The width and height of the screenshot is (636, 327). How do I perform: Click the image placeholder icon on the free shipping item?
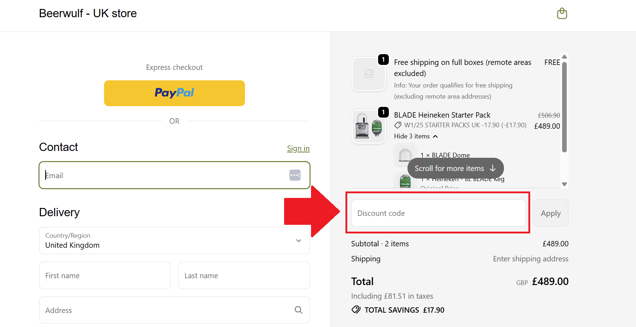tap(369, 74)
